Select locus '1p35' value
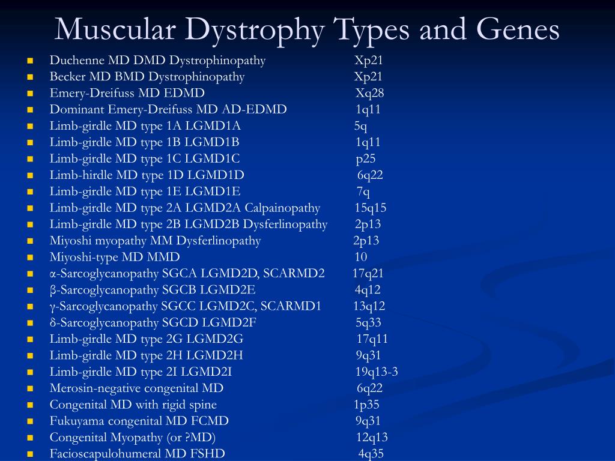 pos(367,405)
